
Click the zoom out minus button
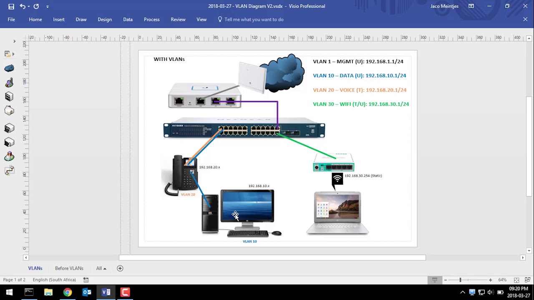(446, 280)
